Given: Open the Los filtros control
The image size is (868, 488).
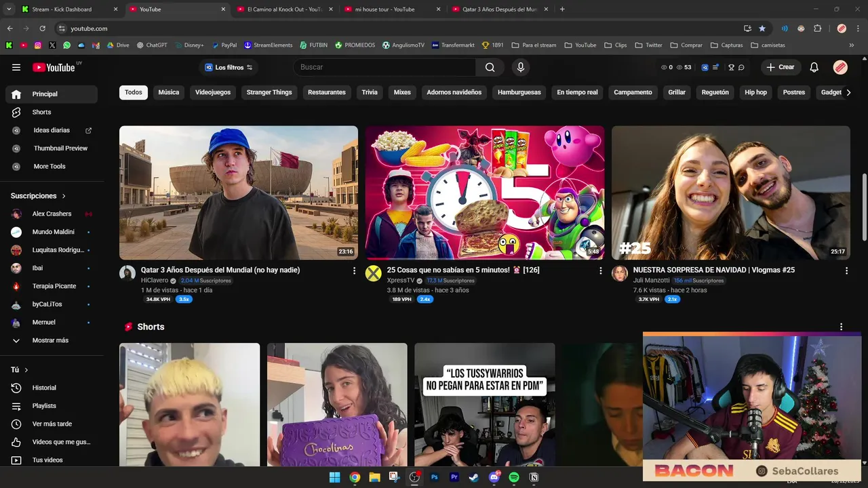Looking at the screenshot, I should [x=229, y=67].
